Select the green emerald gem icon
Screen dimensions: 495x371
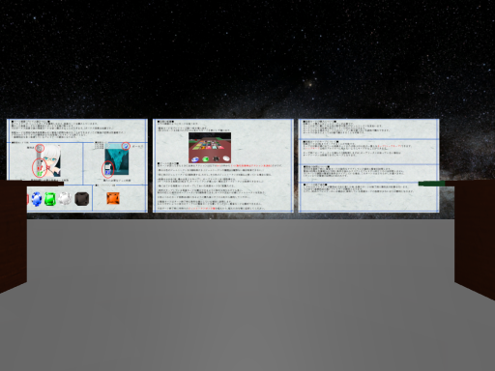(50, 199)
